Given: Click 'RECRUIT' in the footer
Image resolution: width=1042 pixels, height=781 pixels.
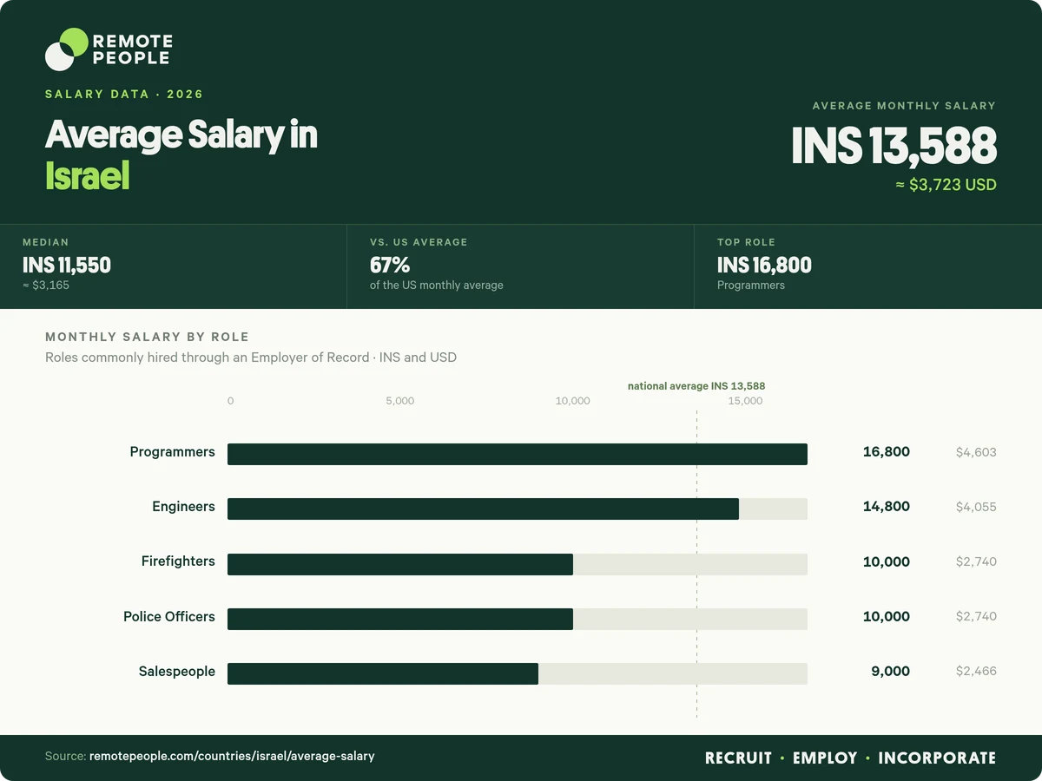Looking at the screenshot, I should [738, 758].
